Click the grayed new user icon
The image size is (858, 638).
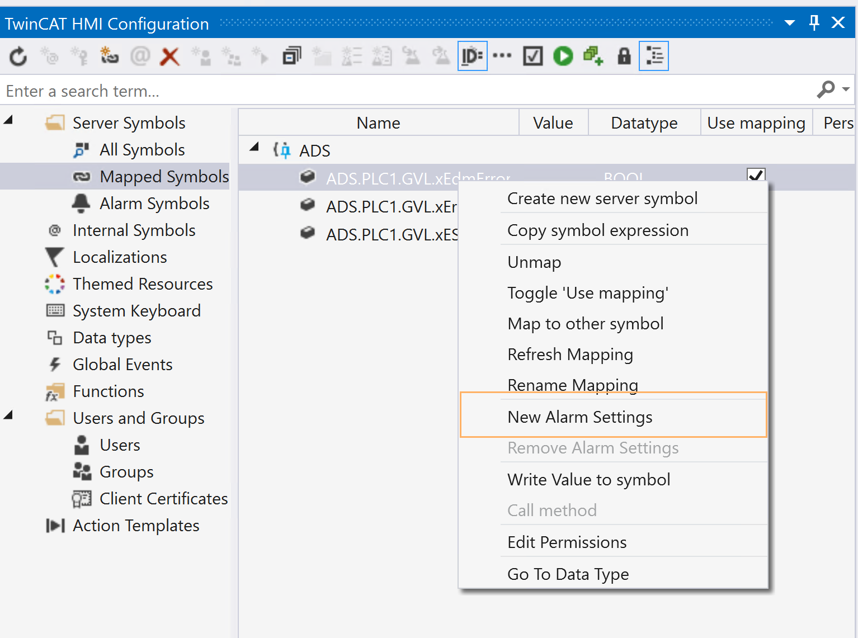click(x=201, y=56)
